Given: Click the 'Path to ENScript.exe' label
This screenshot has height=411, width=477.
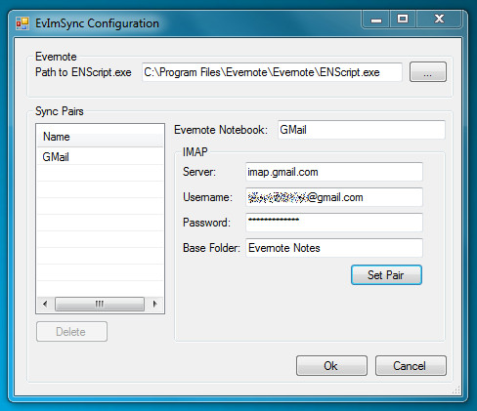Looking at the screenshot, I should (x=83, y=72).
